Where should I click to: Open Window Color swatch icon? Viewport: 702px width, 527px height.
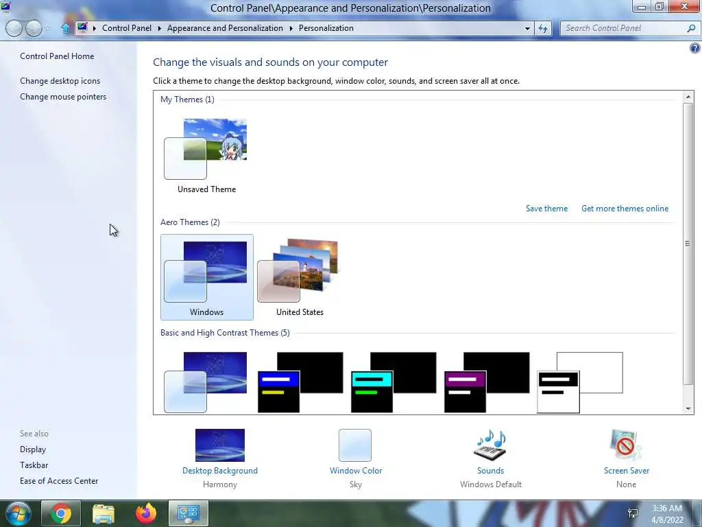[355, 445]
